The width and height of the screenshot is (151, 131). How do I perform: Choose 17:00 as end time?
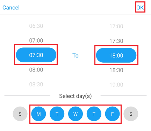pyautogui.click(x=116, y=26)
